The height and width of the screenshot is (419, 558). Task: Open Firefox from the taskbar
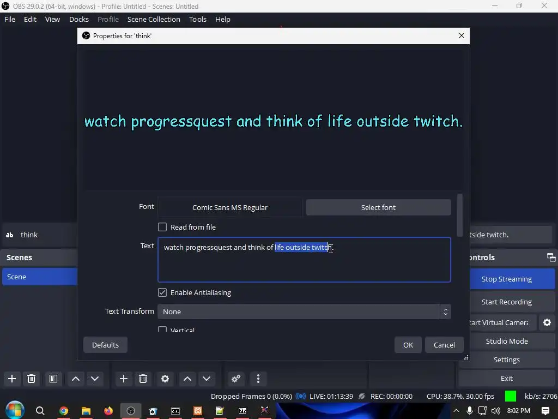[108, 411]
